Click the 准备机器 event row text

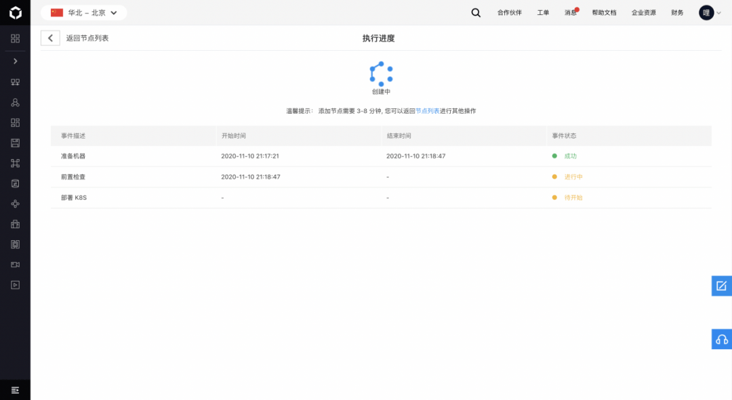73,156
